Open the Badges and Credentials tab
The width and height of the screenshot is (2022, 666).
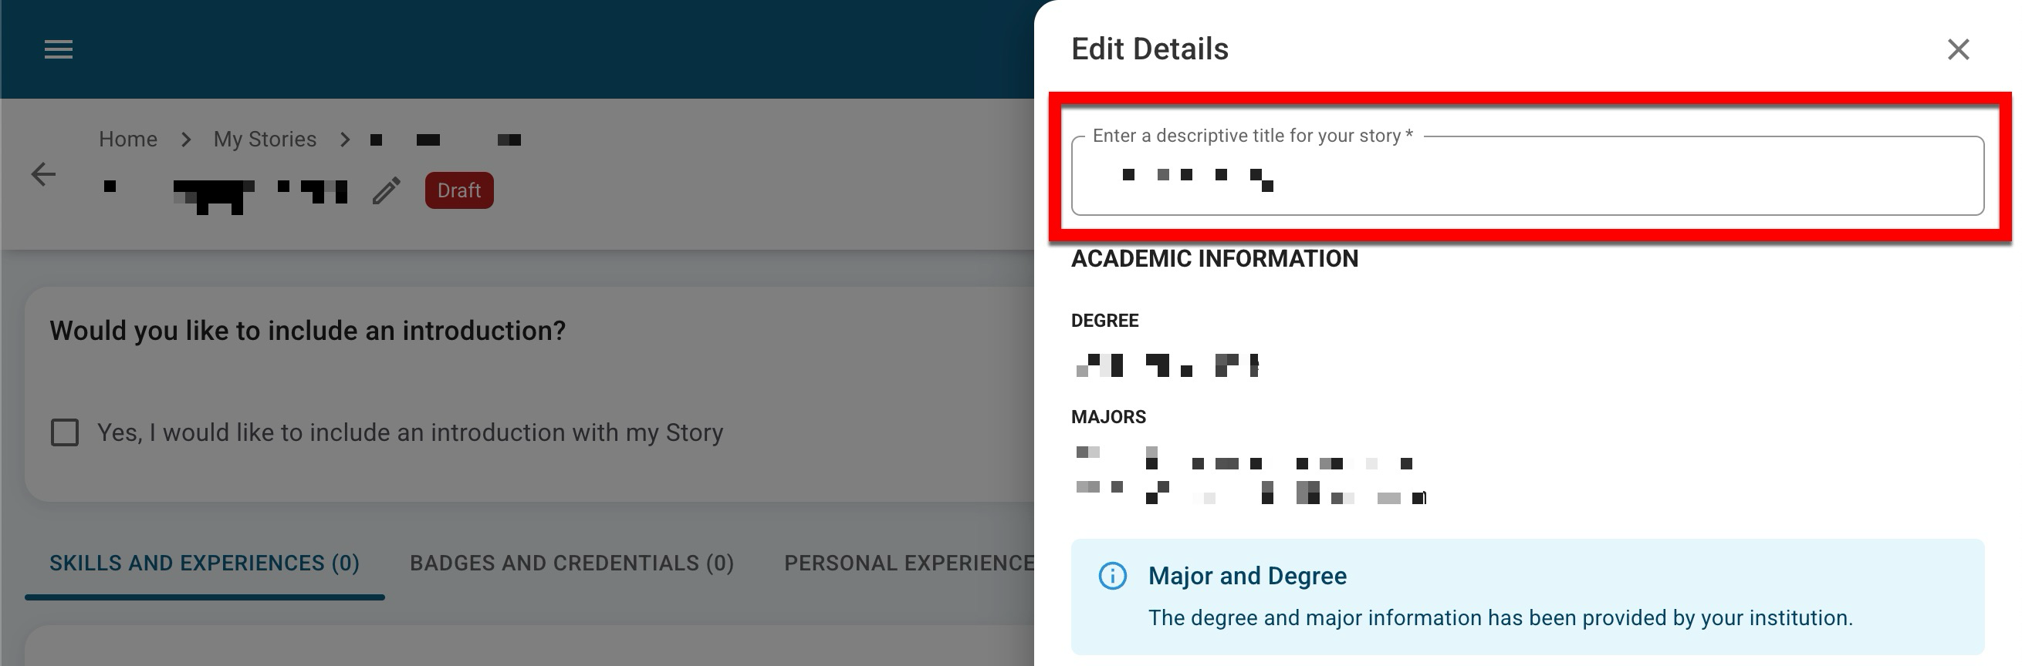coord(571,563)
